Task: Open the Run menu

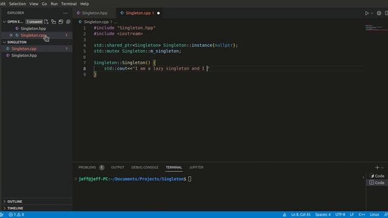Action: tap(54, 4)
